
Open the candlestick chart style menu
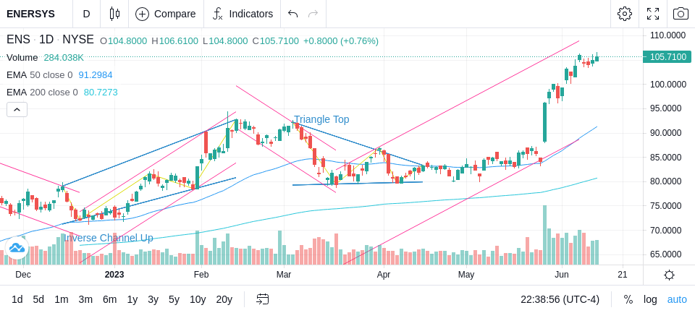click(x=114, y=14)
